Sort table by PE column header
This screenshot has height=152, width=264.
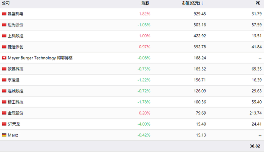coord(258,3)
